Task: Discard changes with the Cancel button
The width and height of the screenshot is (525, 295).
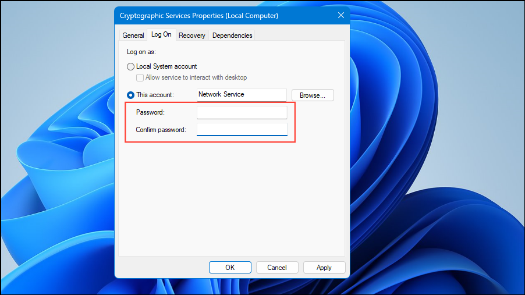Action: point(277,268)
